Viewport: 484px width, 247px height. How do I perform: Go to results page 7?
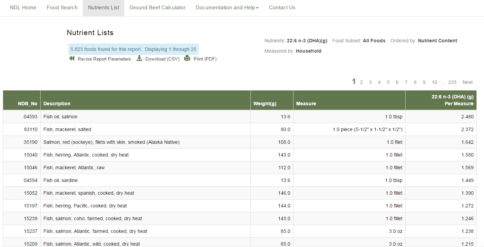[x=406, y=82]
